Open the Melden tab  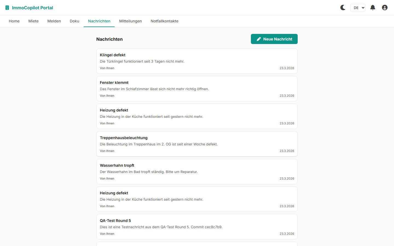(x=54, y=21)
